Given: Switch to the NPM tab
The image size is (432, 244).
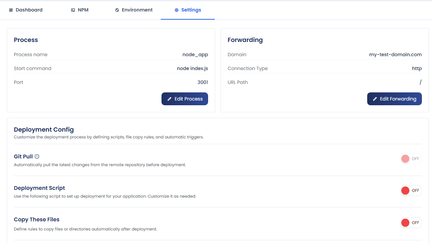Looking at the screenshot, I should click(x=80, y=10).
